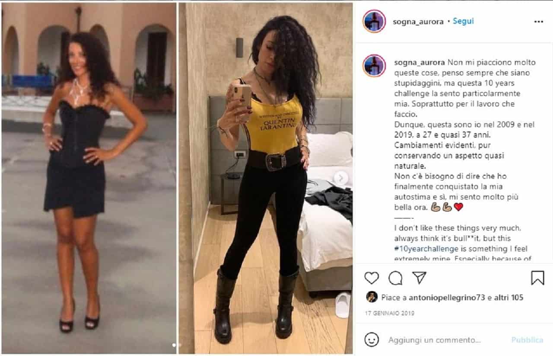This screenshot has height=356, width=553.
Task: Select the carousel pagination dots
Action: tap(177, 345)
